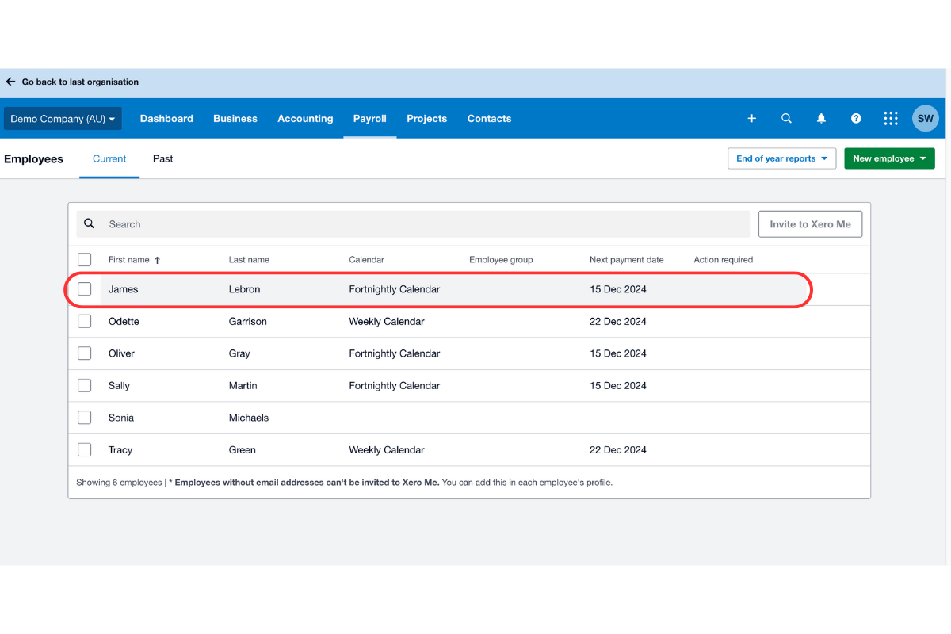This screenshot has width=951, height=634.
Task: Open the Demo Company (AU) organisation dropdown
Action: [x=62, y=118]
